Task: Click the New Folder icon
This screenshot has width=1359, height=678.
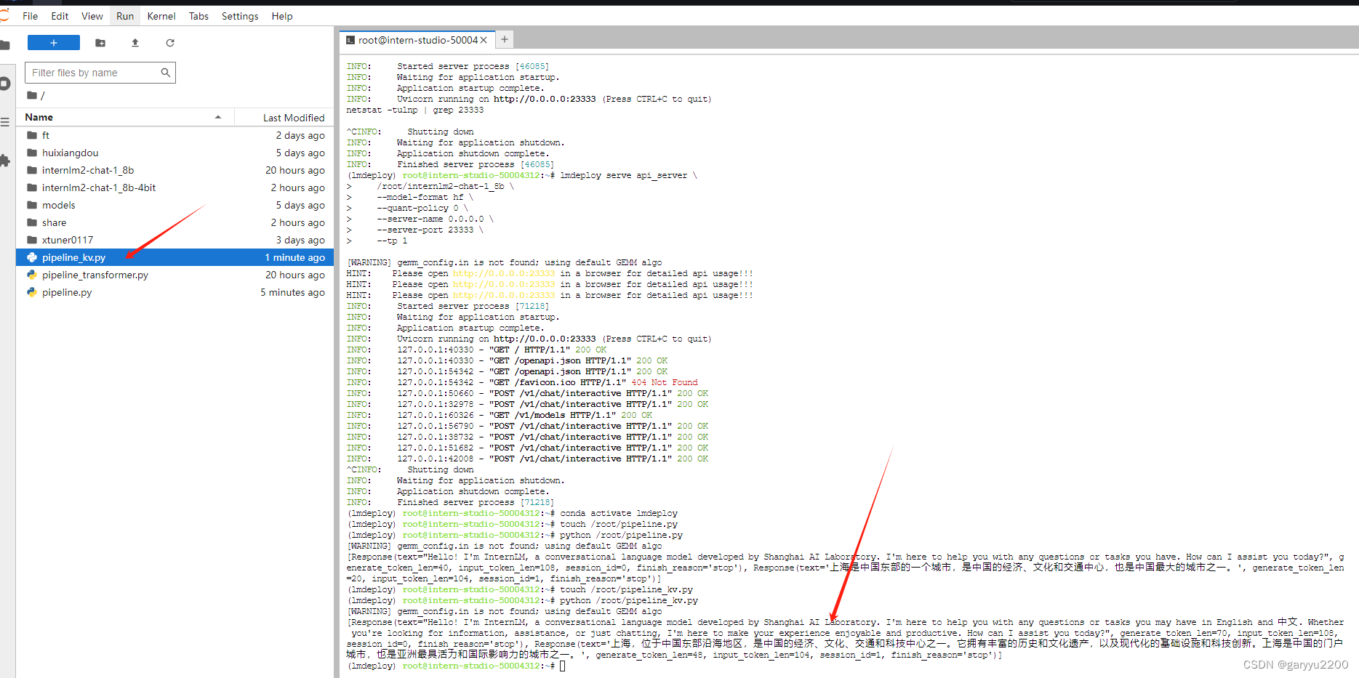Action: click(x=100, y=43)
